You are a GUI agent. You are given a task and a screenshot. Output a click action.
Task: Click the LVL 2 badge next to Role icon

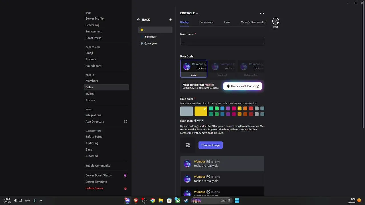coord(198,121)
